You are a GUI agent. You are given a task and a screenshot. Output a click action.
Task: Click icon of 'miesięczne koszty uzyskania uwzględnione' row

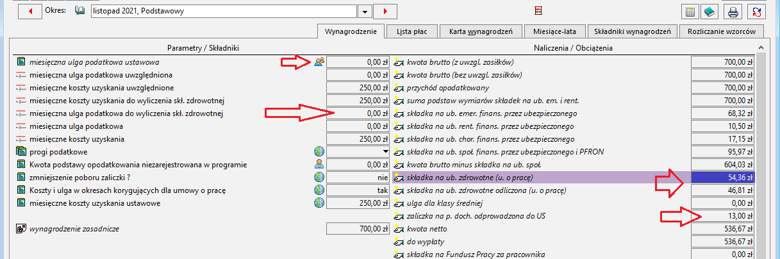[x=21, y=88]
